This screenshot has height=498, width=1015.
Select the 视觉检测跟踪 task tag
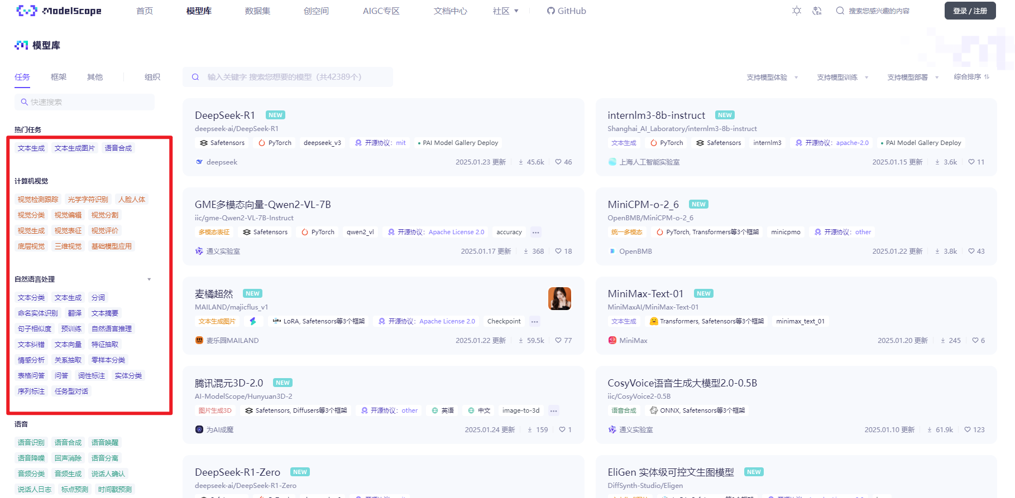(x=38, y=200)
